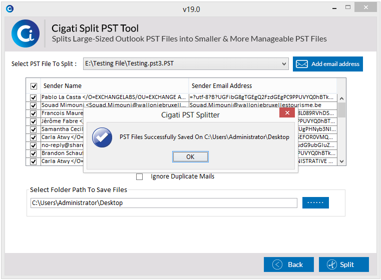
Task: Uncheck the no-reply@share row checkbox
Action: [x=33, y=145]
